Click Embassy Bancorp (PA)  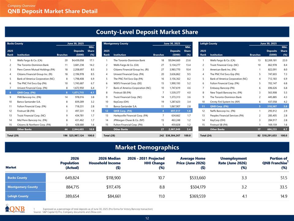(x=222, y=88)
